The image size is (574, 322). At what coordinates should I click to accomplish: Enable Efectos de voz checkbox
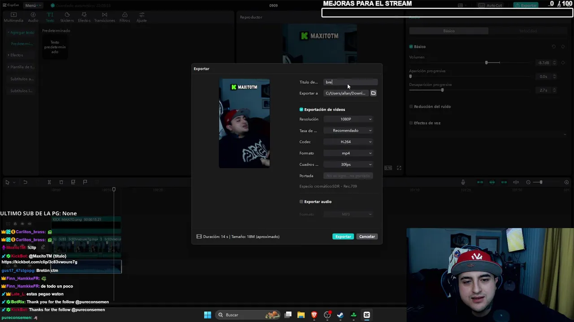point(411,123)
